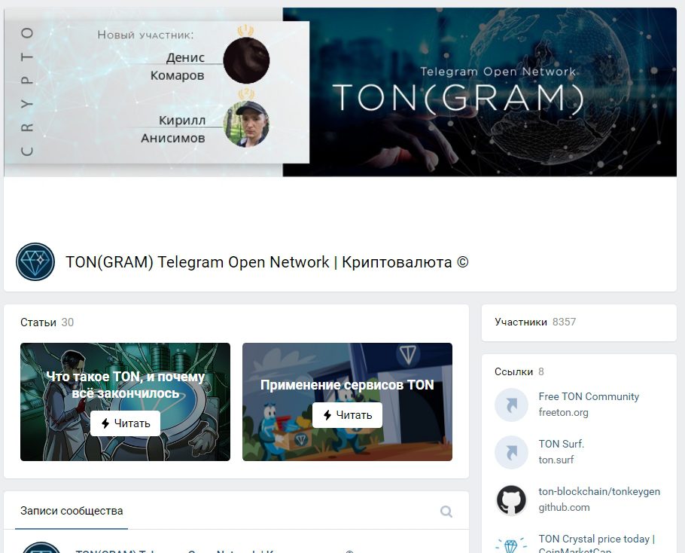Open the wall posts search magnifier icon
Image resolution: width=685 pixels, height=553 pixels.
[446, 511]
